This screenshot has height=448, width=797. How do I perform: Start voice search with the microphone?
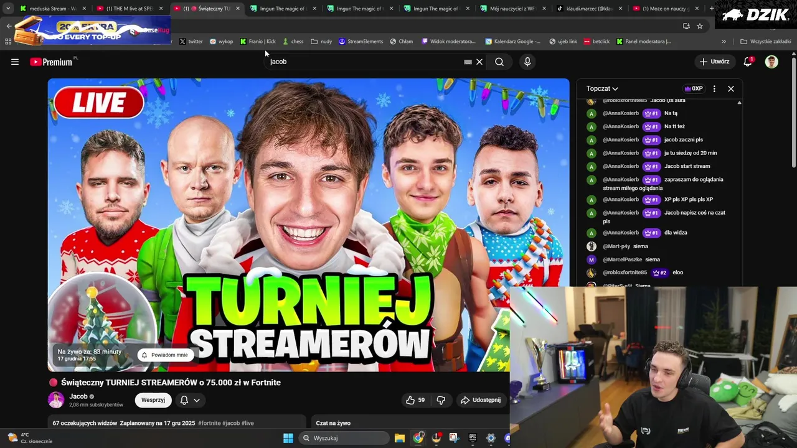coord(527,62)
